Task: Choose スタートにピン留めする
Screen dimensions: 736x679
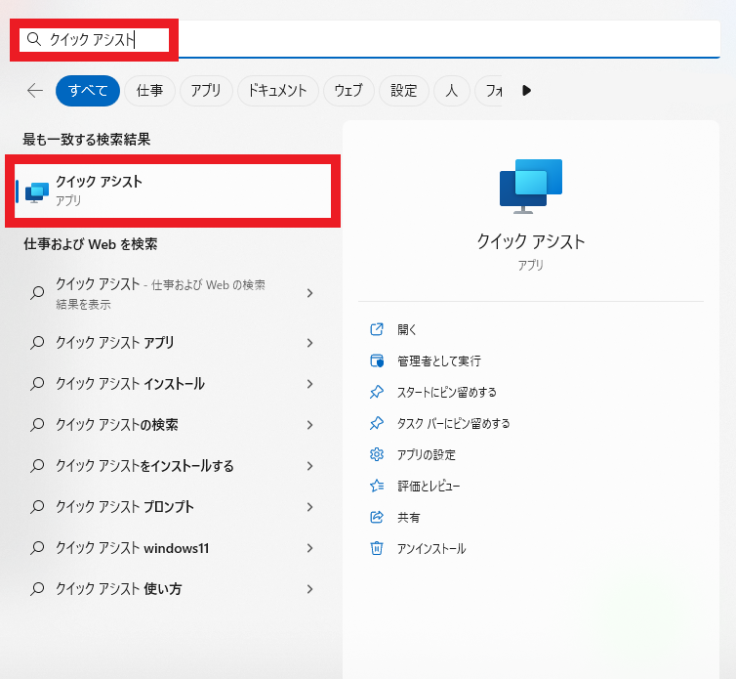Action: click(447, 393)
